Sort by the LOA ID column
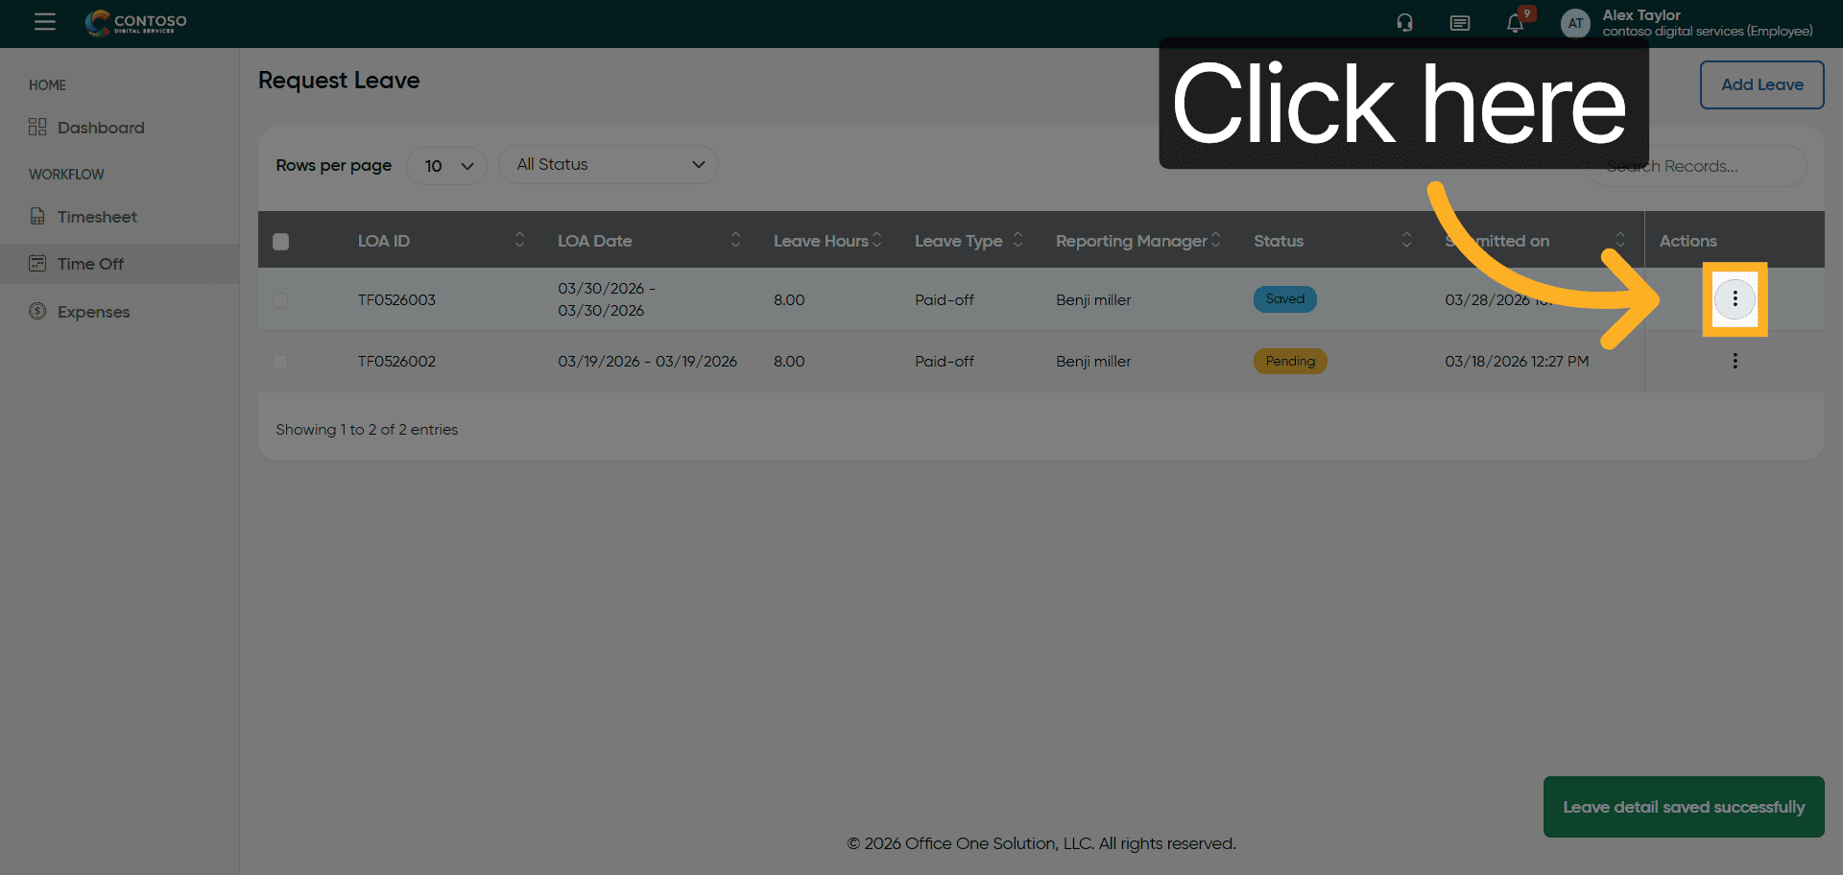This screenshot has width=1843, height=875. click(x=519, y=241)
